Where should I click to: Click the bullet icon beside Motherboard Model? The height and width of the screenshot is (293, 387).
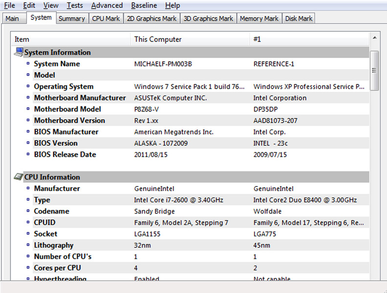(28, 109)
